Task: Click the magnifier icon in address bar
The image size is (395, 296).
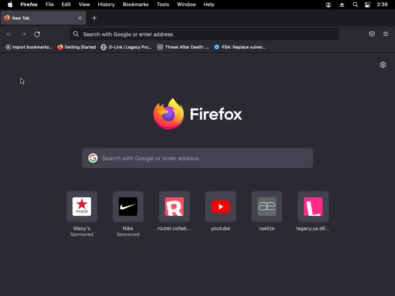Action: click(x=76, y=34)
